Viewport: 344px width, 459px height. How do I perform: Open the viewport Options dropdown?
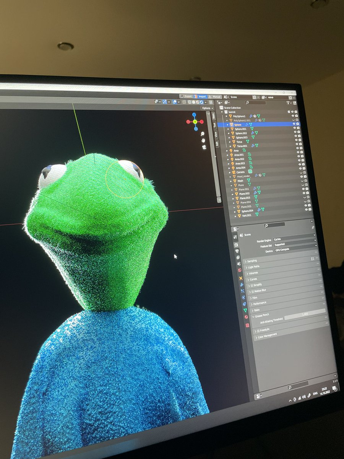click(x=206, y=108)
